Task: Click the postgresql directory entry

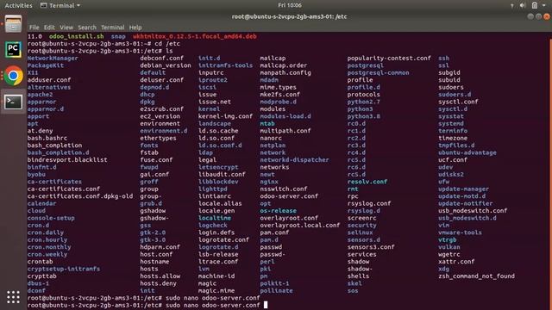Action: pos(365,65)
